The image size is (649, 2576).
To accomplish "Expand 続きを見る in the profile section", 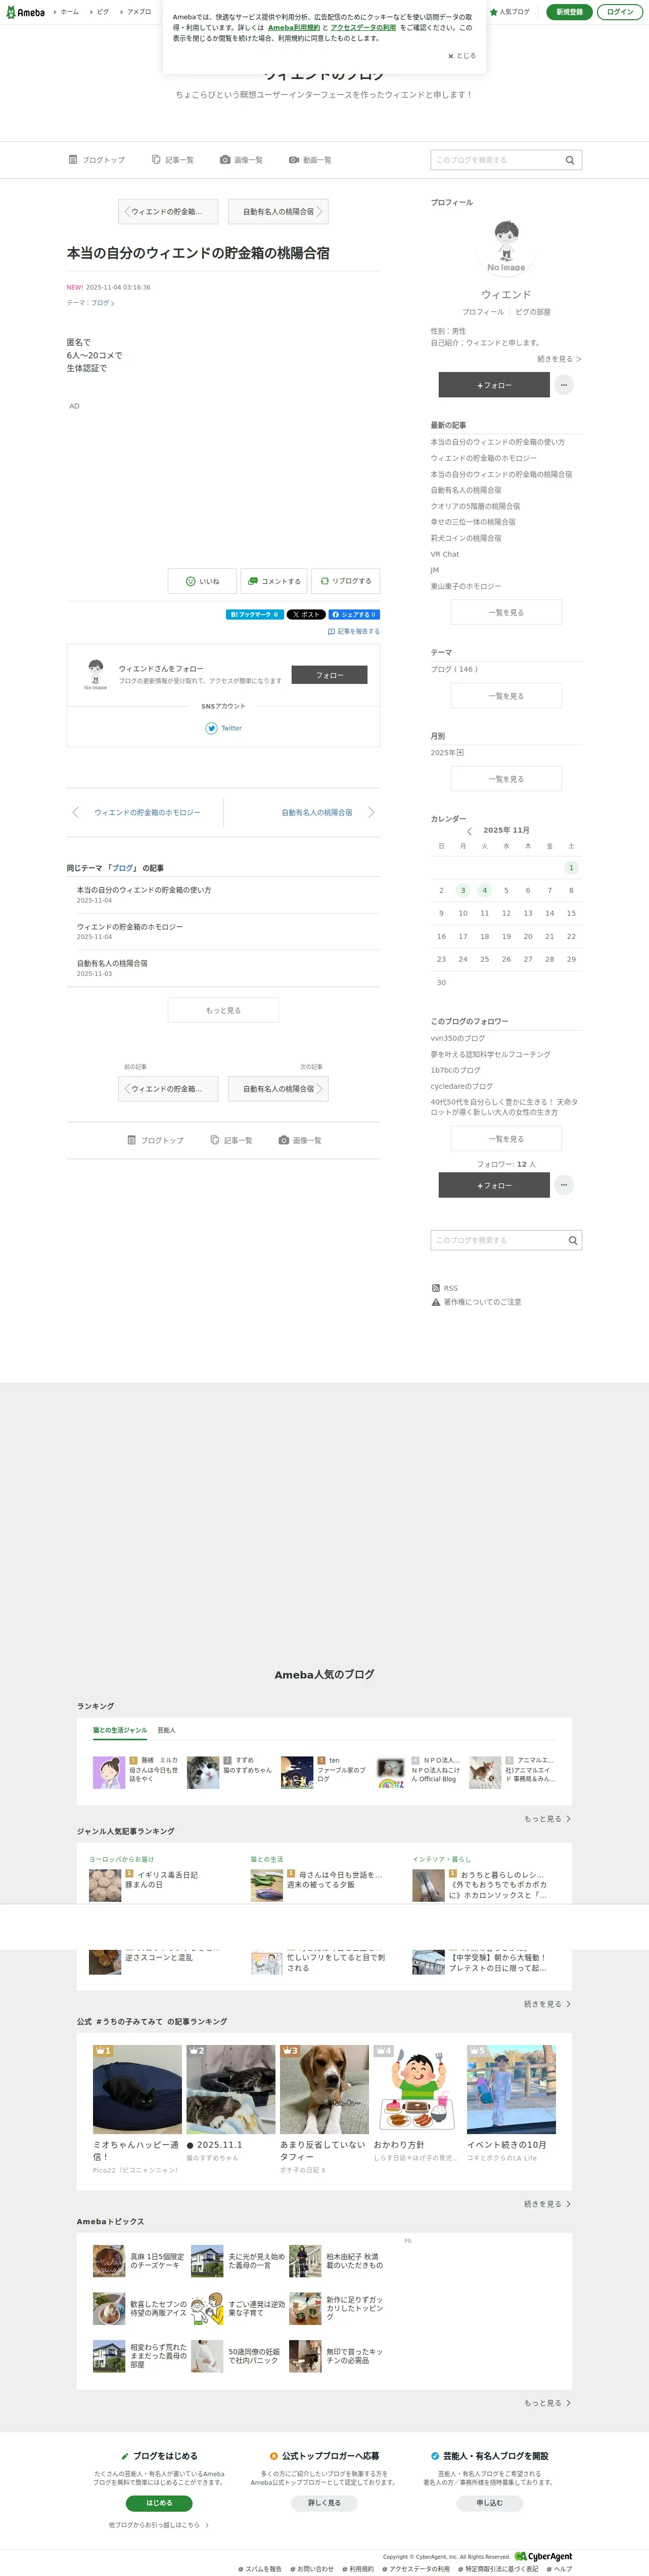I will click(x=559, y=359).
